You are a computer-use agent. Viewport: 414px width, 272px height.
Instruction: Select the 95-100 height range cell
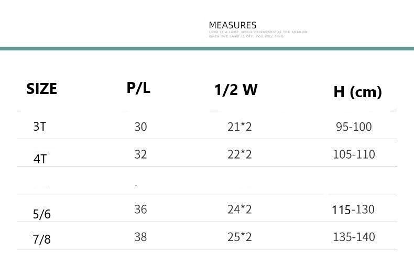click(354, 127)
